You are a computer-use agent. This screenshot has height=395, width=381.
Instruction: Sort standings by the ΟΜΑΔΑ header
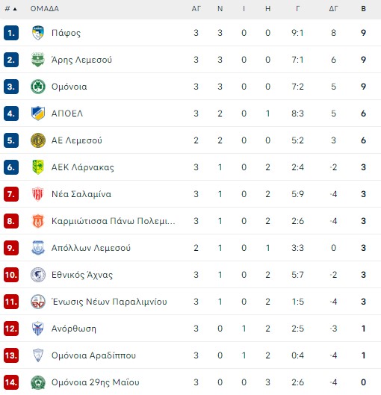[45, 9]
